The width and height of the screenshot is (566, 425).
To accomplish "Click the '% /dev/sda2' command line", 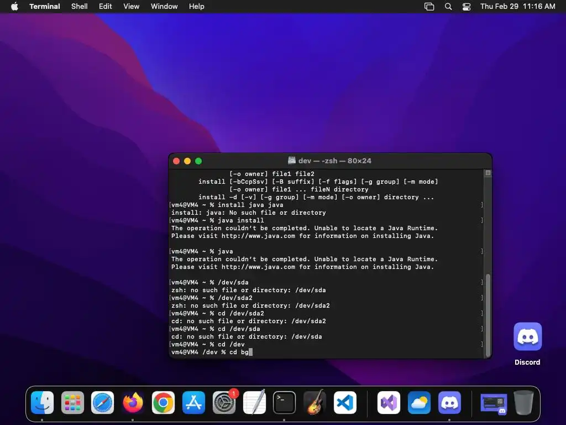I will click(212, 298).
